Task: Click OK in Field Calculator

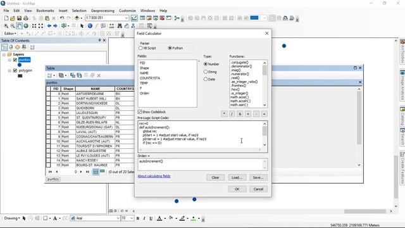Action: point(237,189)
